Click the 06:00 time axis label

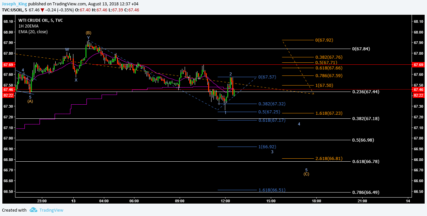(134, 201)
